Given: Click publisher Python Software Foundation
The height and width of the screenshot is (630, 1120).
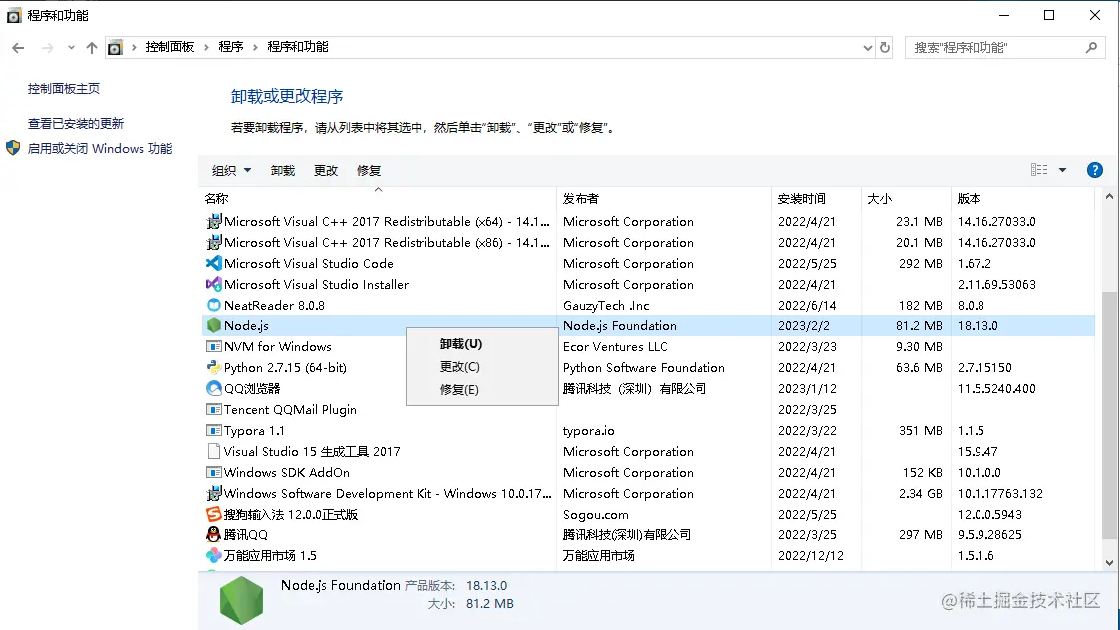Looking at the screenshot, I should [644, 367].
